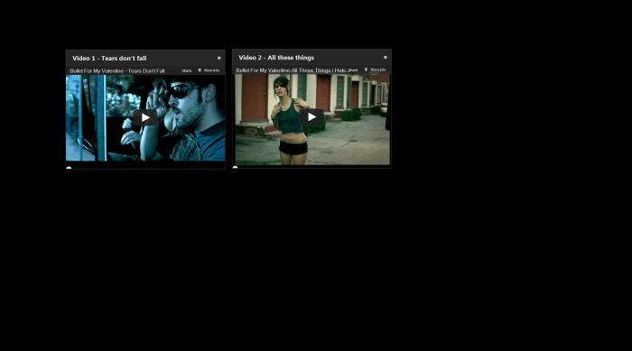632x351 pixels.
Task: Play the Tears Don't Fall video
Action: pyautogui.click(x=145, y=117)
